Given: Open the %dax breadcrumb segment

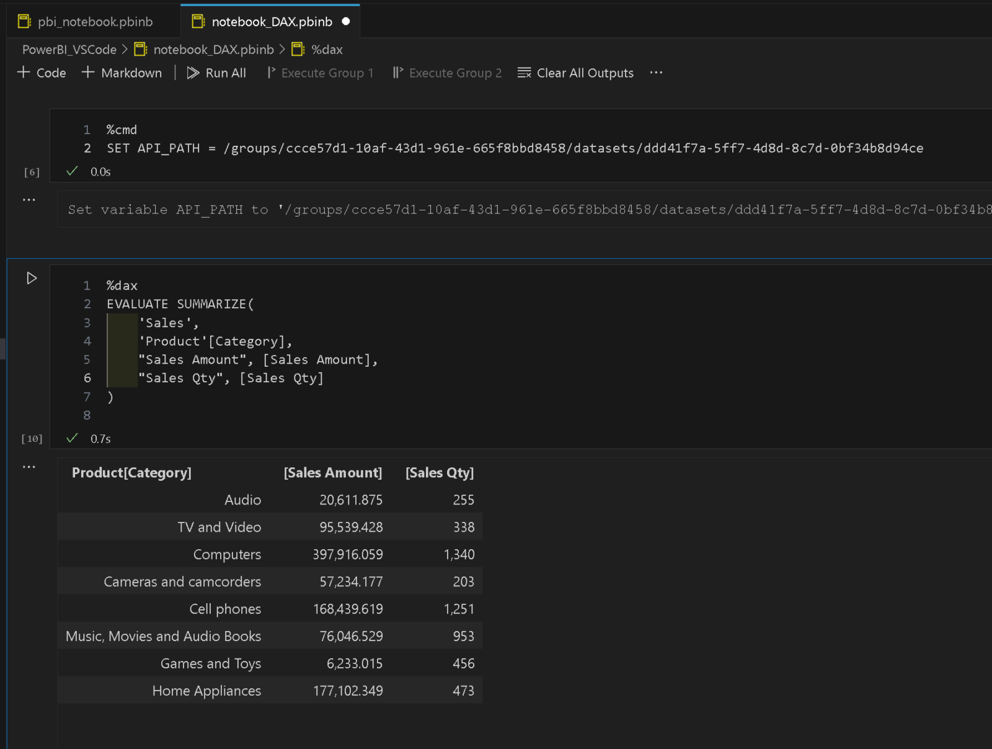Looking at the screenshot, I should pos(327,50).
